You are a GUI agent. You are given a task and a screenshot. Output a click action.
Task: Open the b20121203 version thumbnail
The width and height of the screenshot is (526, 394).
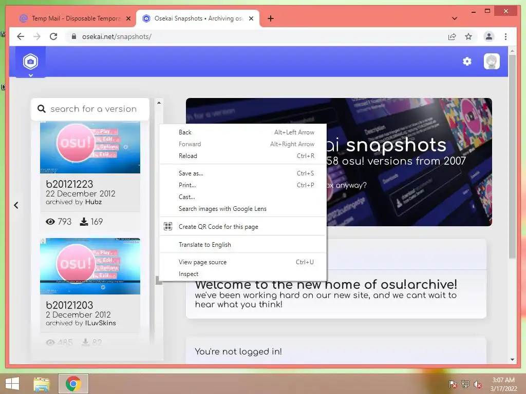90,266
